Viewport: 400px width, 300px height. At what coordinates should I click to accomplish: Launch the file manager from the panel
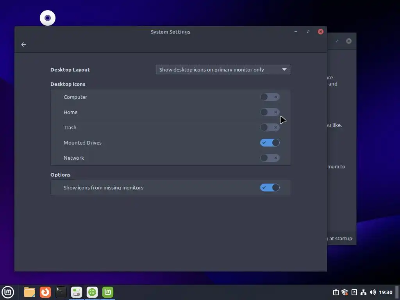pos(30,292)
